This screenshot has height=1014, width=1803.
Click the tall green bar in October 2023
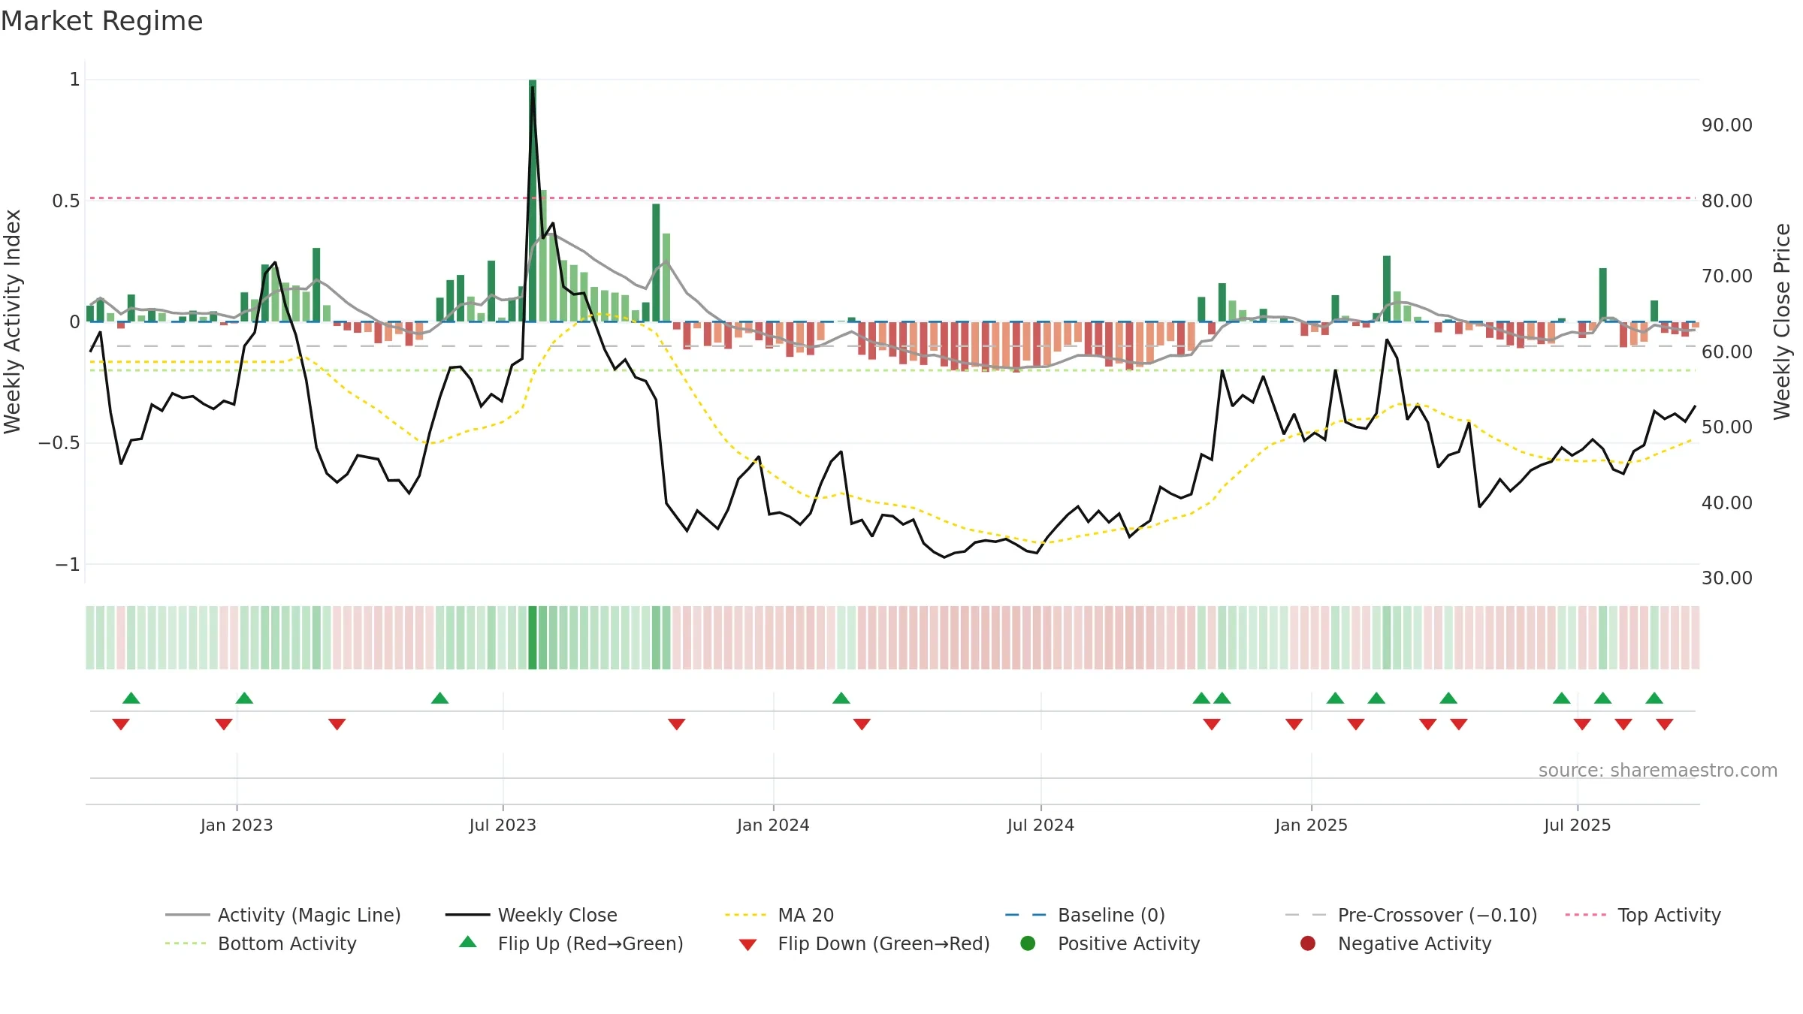656,263
